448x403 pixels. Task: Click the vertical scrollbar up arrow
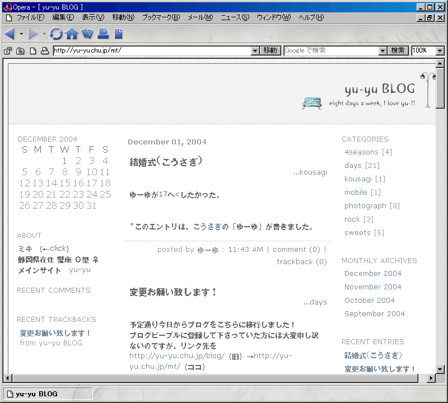pos(440,63)
